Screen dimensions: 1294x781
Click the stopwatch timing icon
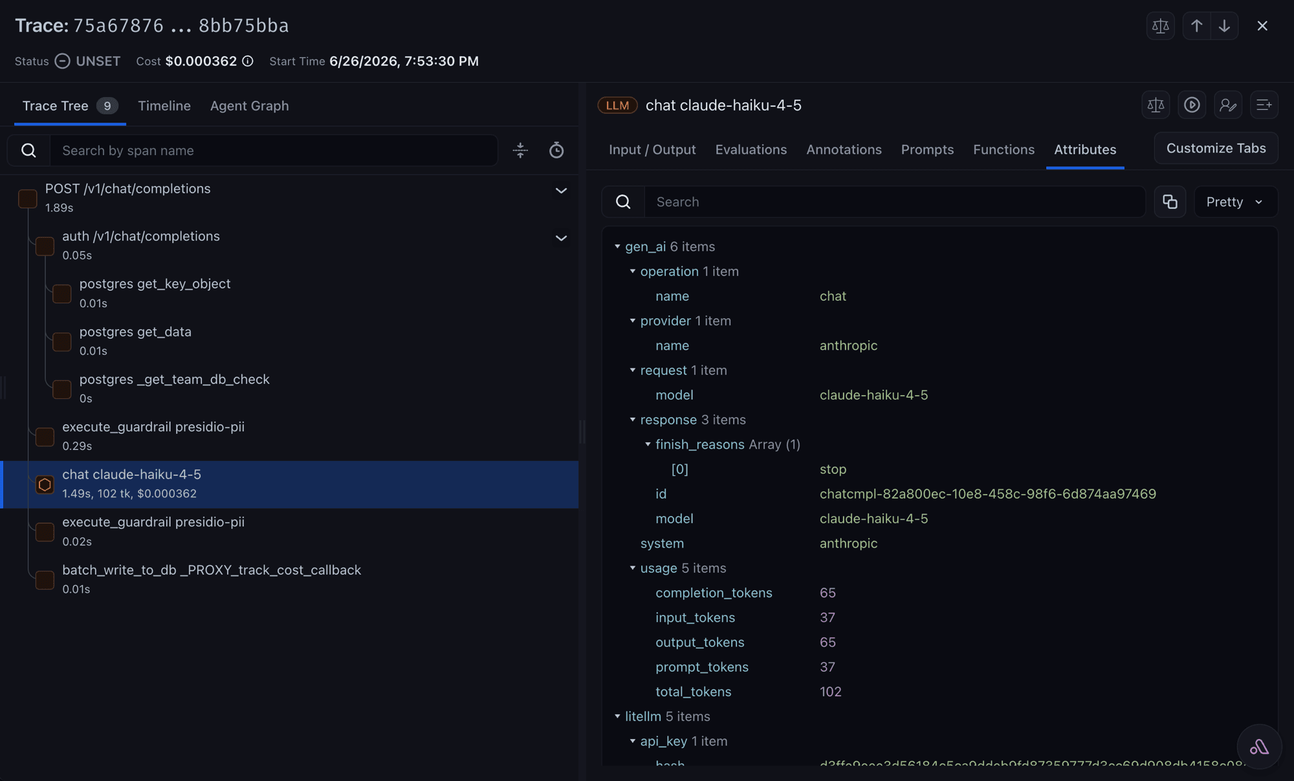(x=556, y=150)
